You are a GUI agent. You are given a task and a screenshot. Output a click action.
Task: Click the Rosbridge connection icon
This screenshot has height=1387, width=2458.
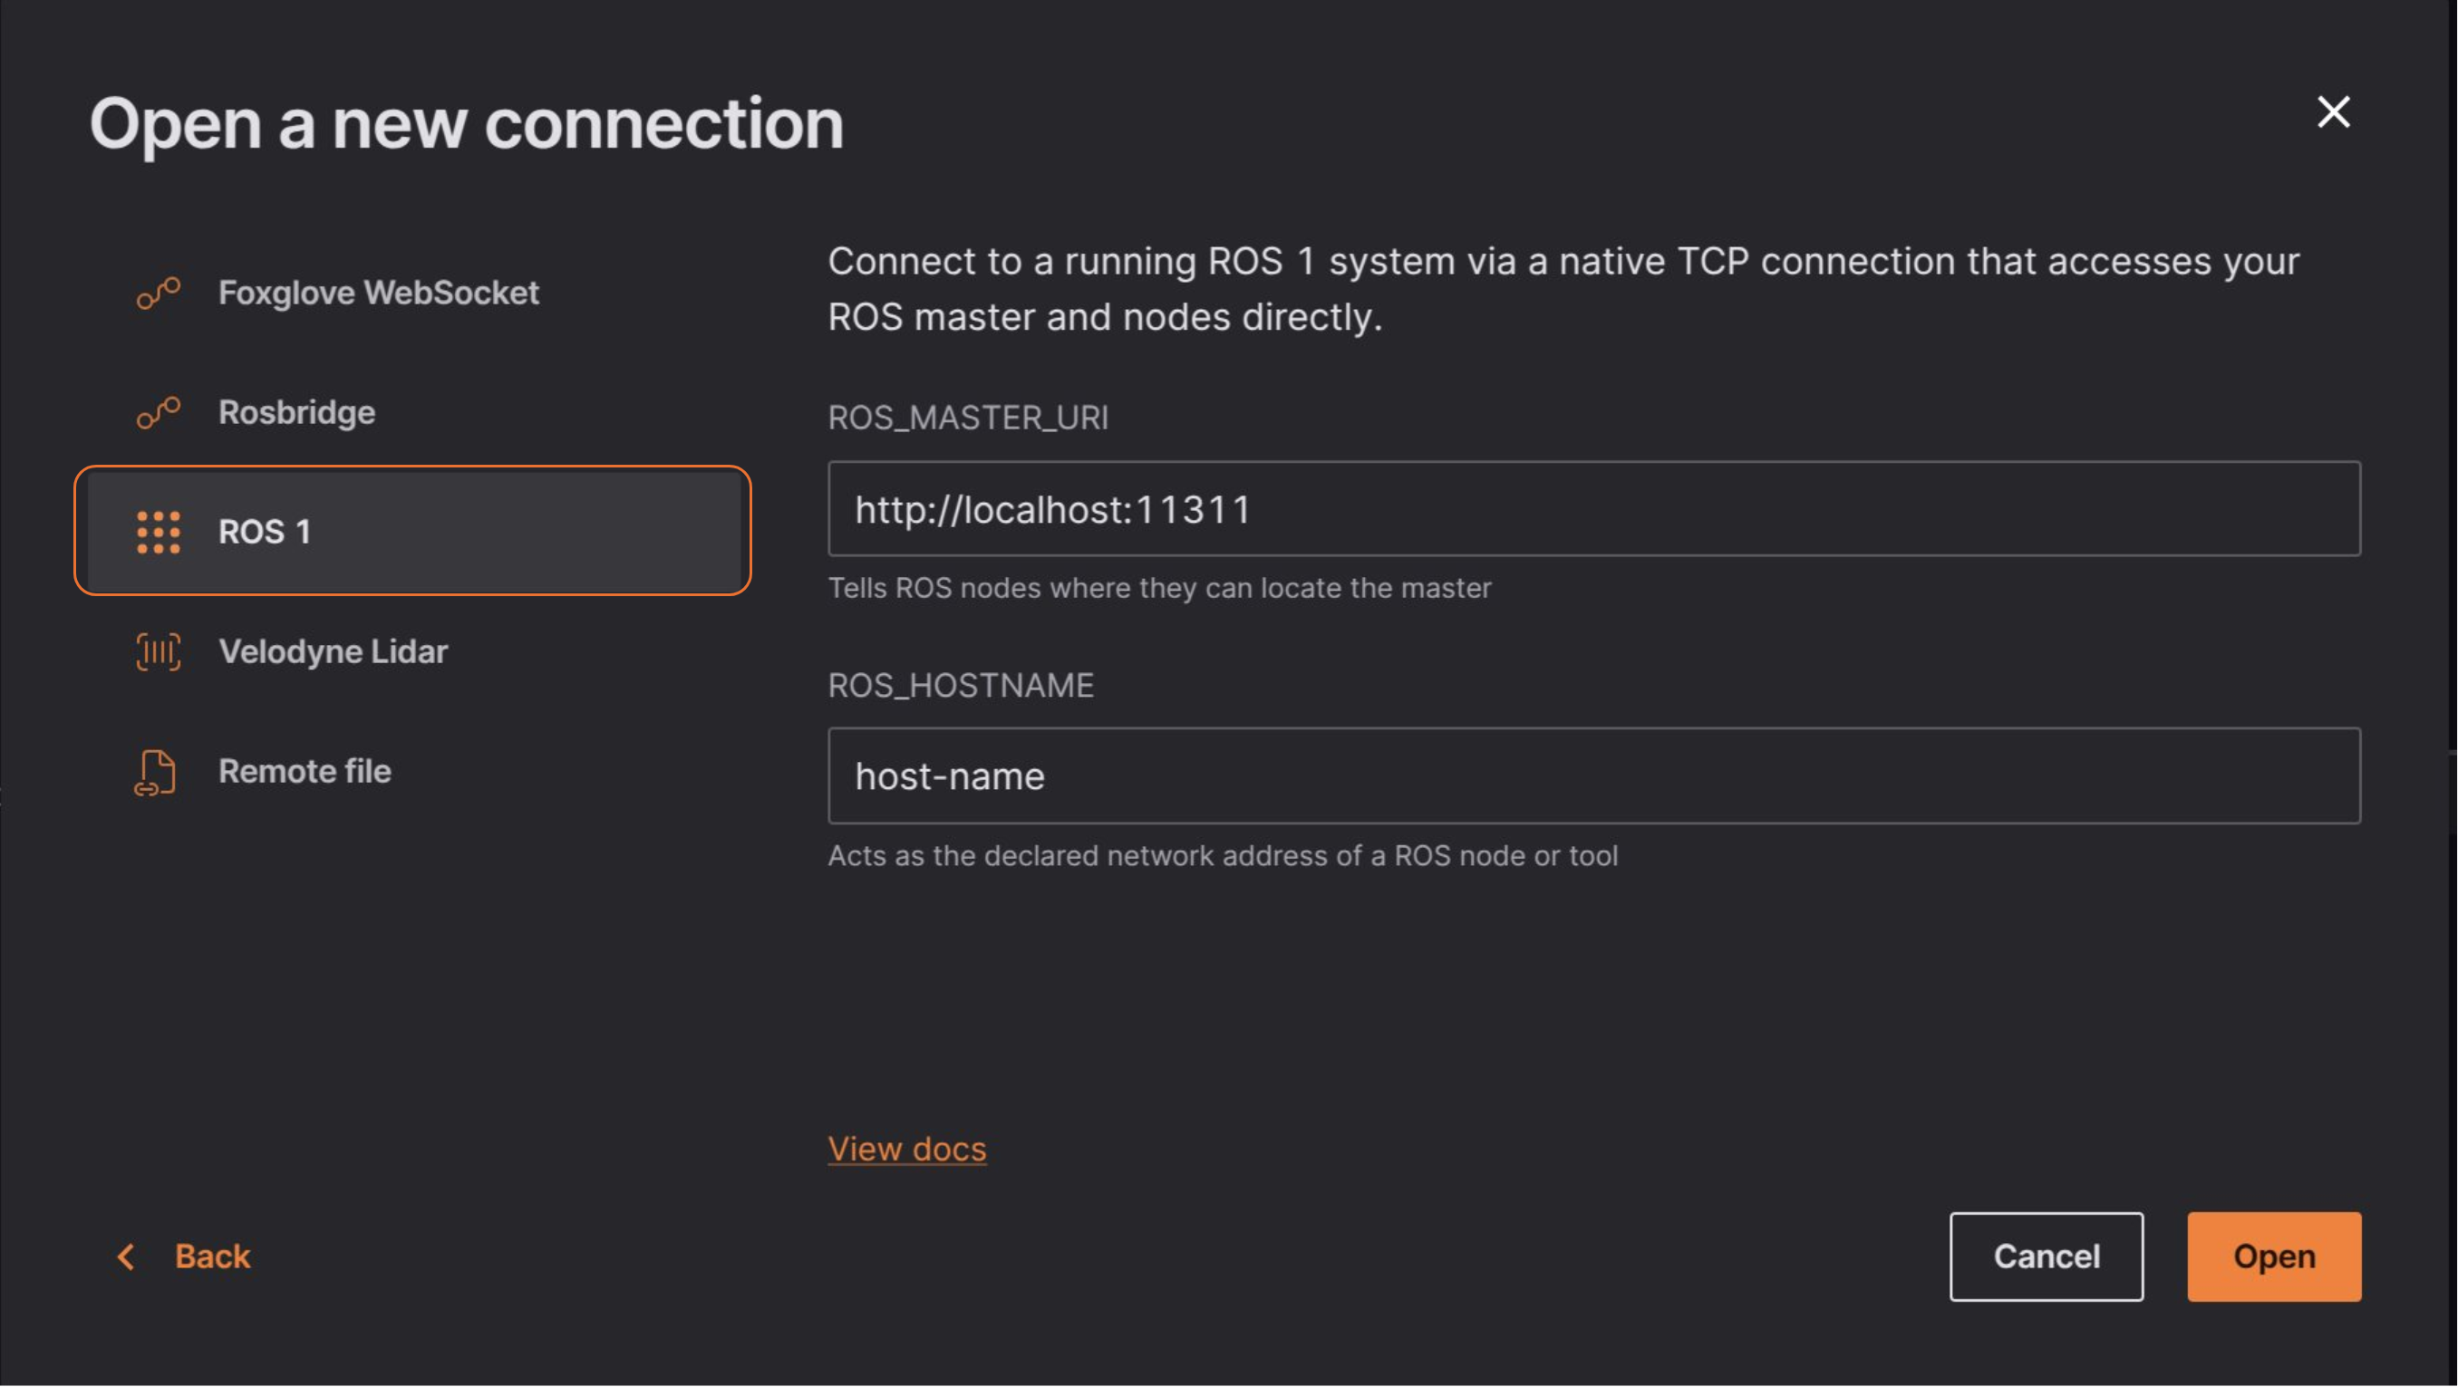click(x=159, y=413)
